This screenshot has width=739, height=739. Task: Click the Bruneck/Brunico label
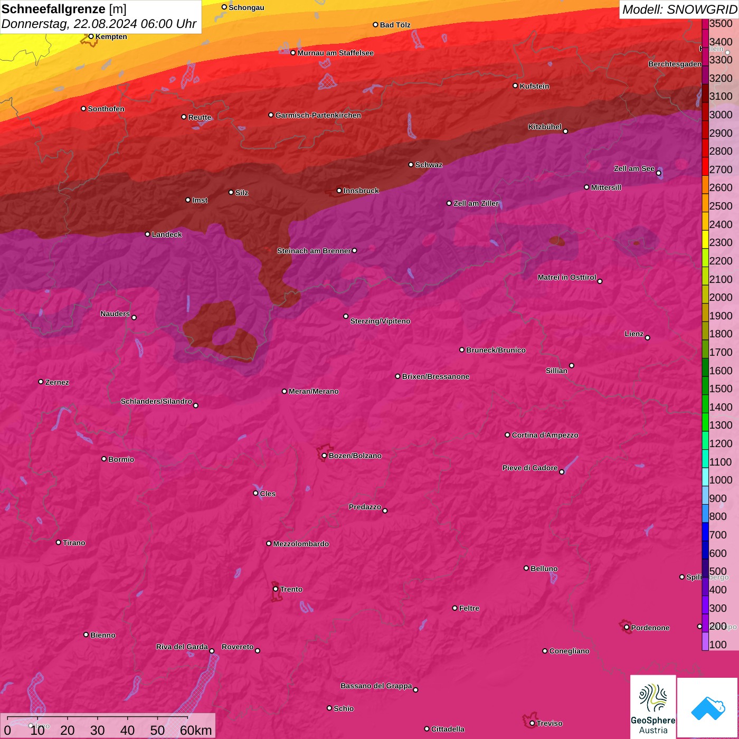[496, 350]
